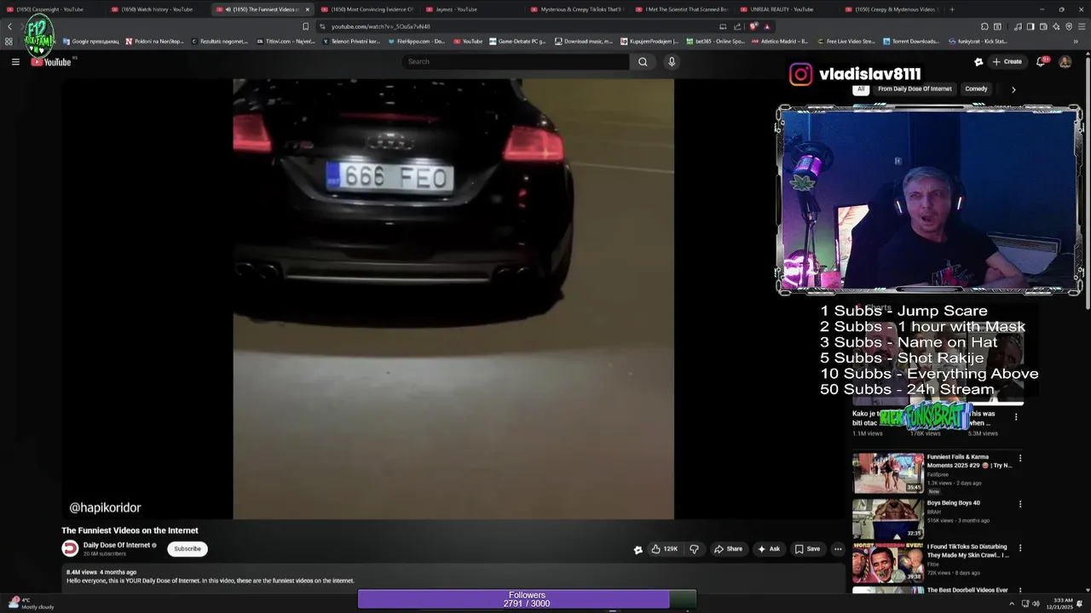The width and height of the screenshot is (1091, 613).
Task: Open Titlovi.com bookmark
Action: point(285,41)
